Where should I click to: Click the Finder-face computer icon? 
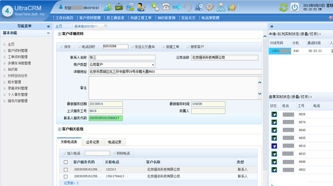tap(199, 7)
